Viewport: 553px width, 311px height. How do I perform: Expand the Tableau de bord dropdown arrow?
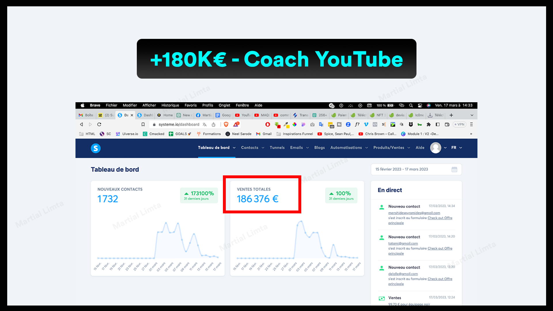[x=234, y=148]
